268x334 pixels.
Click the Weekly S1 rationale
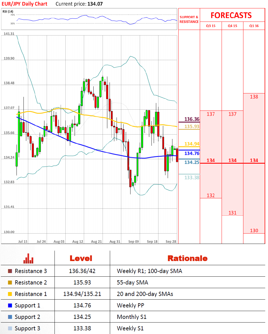click(x=130, y=328)
